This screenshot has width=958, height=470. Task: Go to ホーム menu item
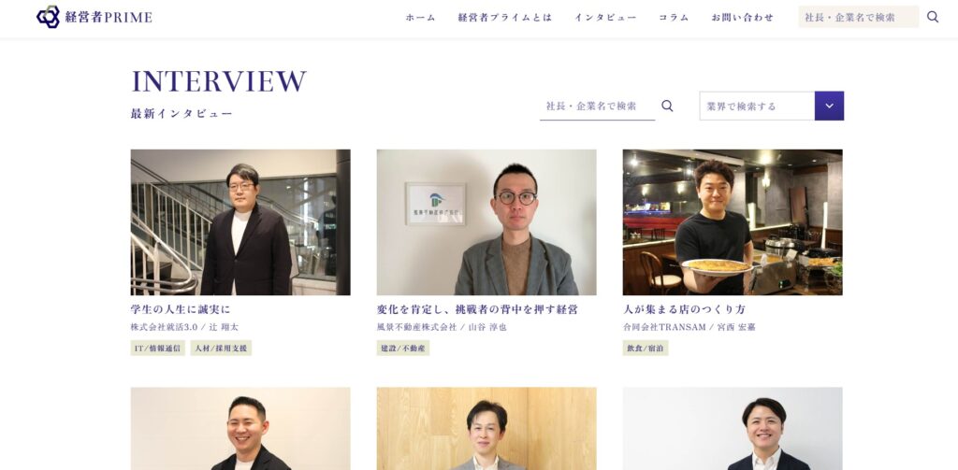click(x=420, y=17)
